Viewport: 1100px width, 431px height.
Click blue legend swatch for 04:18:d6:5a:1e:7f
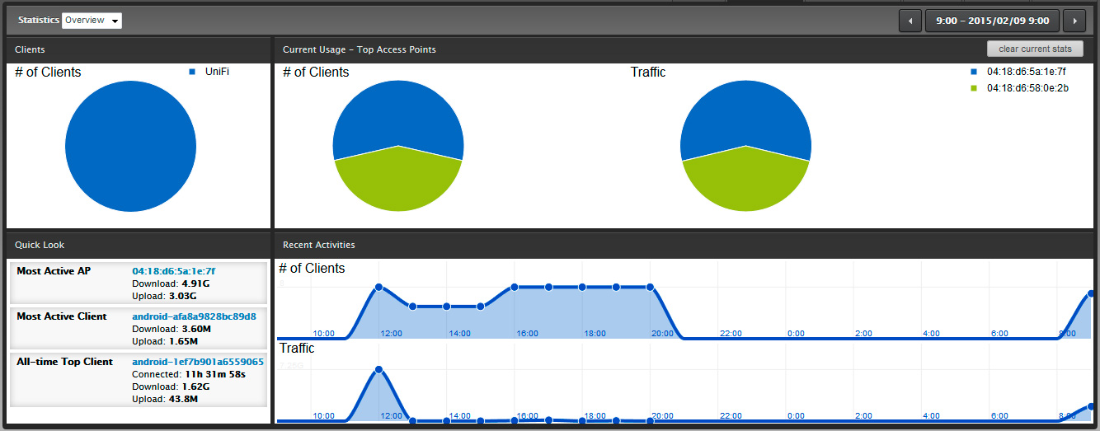[974, 73]
